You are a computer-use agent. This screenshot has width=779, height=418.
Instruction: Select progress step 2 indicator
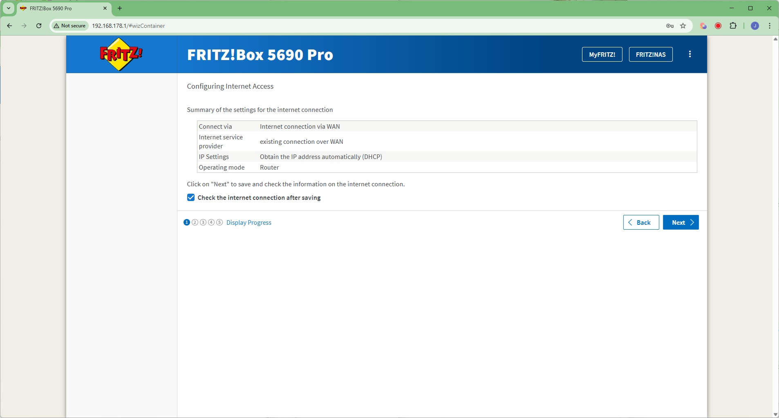click(x=195, y=222)
